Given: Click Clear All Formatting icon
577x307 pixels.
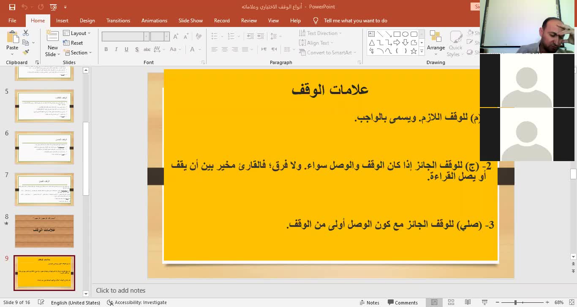Looking at the screenshot, I should [198, 36].
